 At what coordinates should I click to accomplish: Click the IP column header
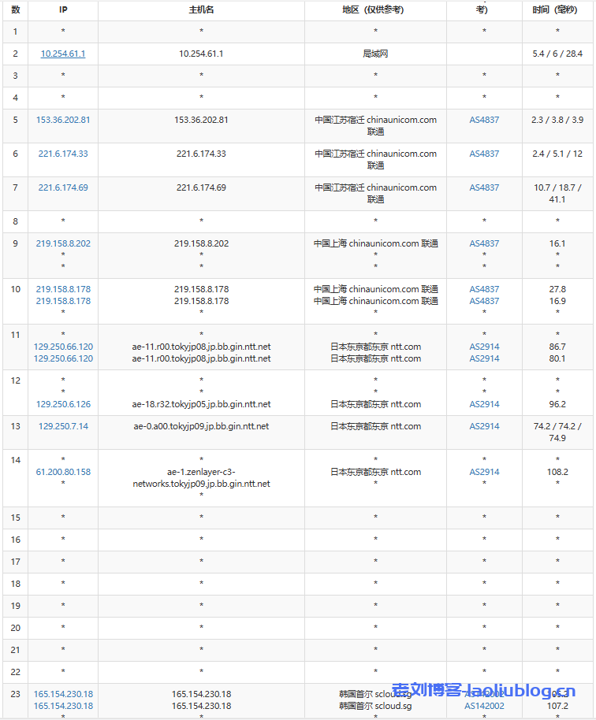[63, 10]
